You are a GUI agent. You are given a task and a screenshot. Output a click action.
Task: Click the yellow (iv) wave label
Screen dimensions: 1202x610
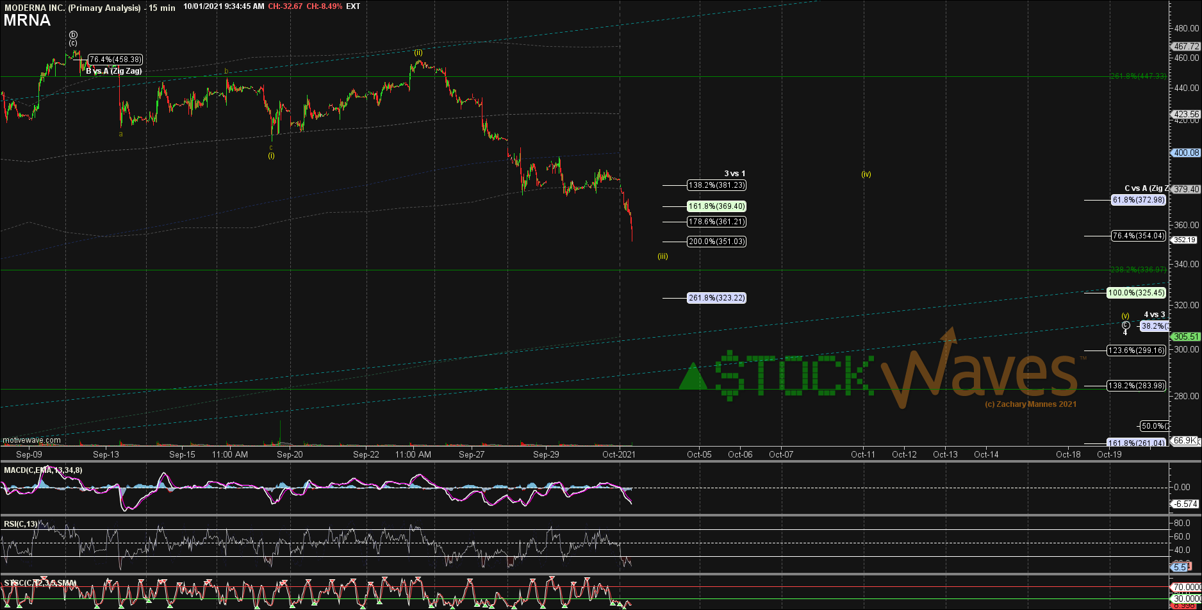866,174
